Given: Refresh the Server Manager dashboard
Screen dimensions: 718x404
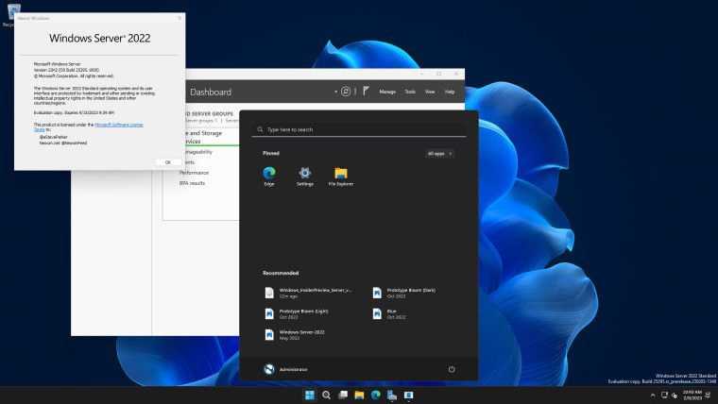Looking at the screenshot, I should (x=347, y=92).
